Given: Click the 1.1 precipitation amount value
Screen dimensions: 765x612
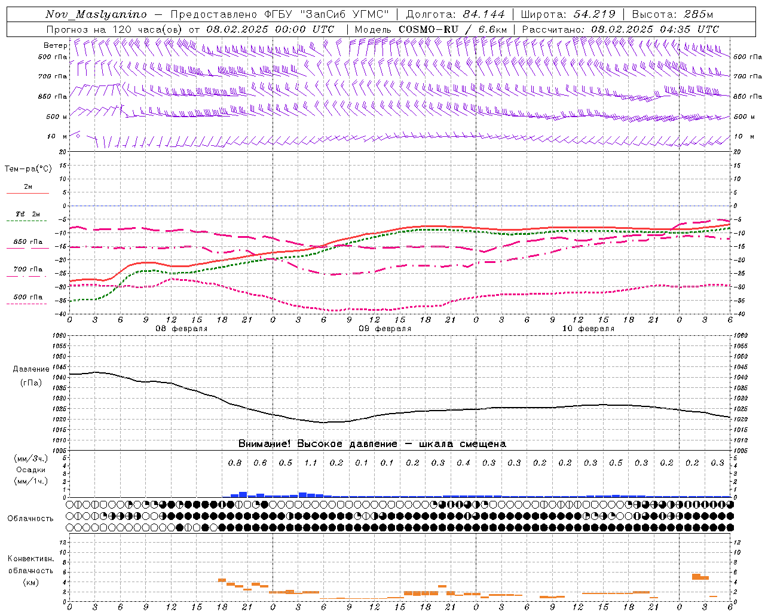Looking at the screenshot, I should [311, 463].
